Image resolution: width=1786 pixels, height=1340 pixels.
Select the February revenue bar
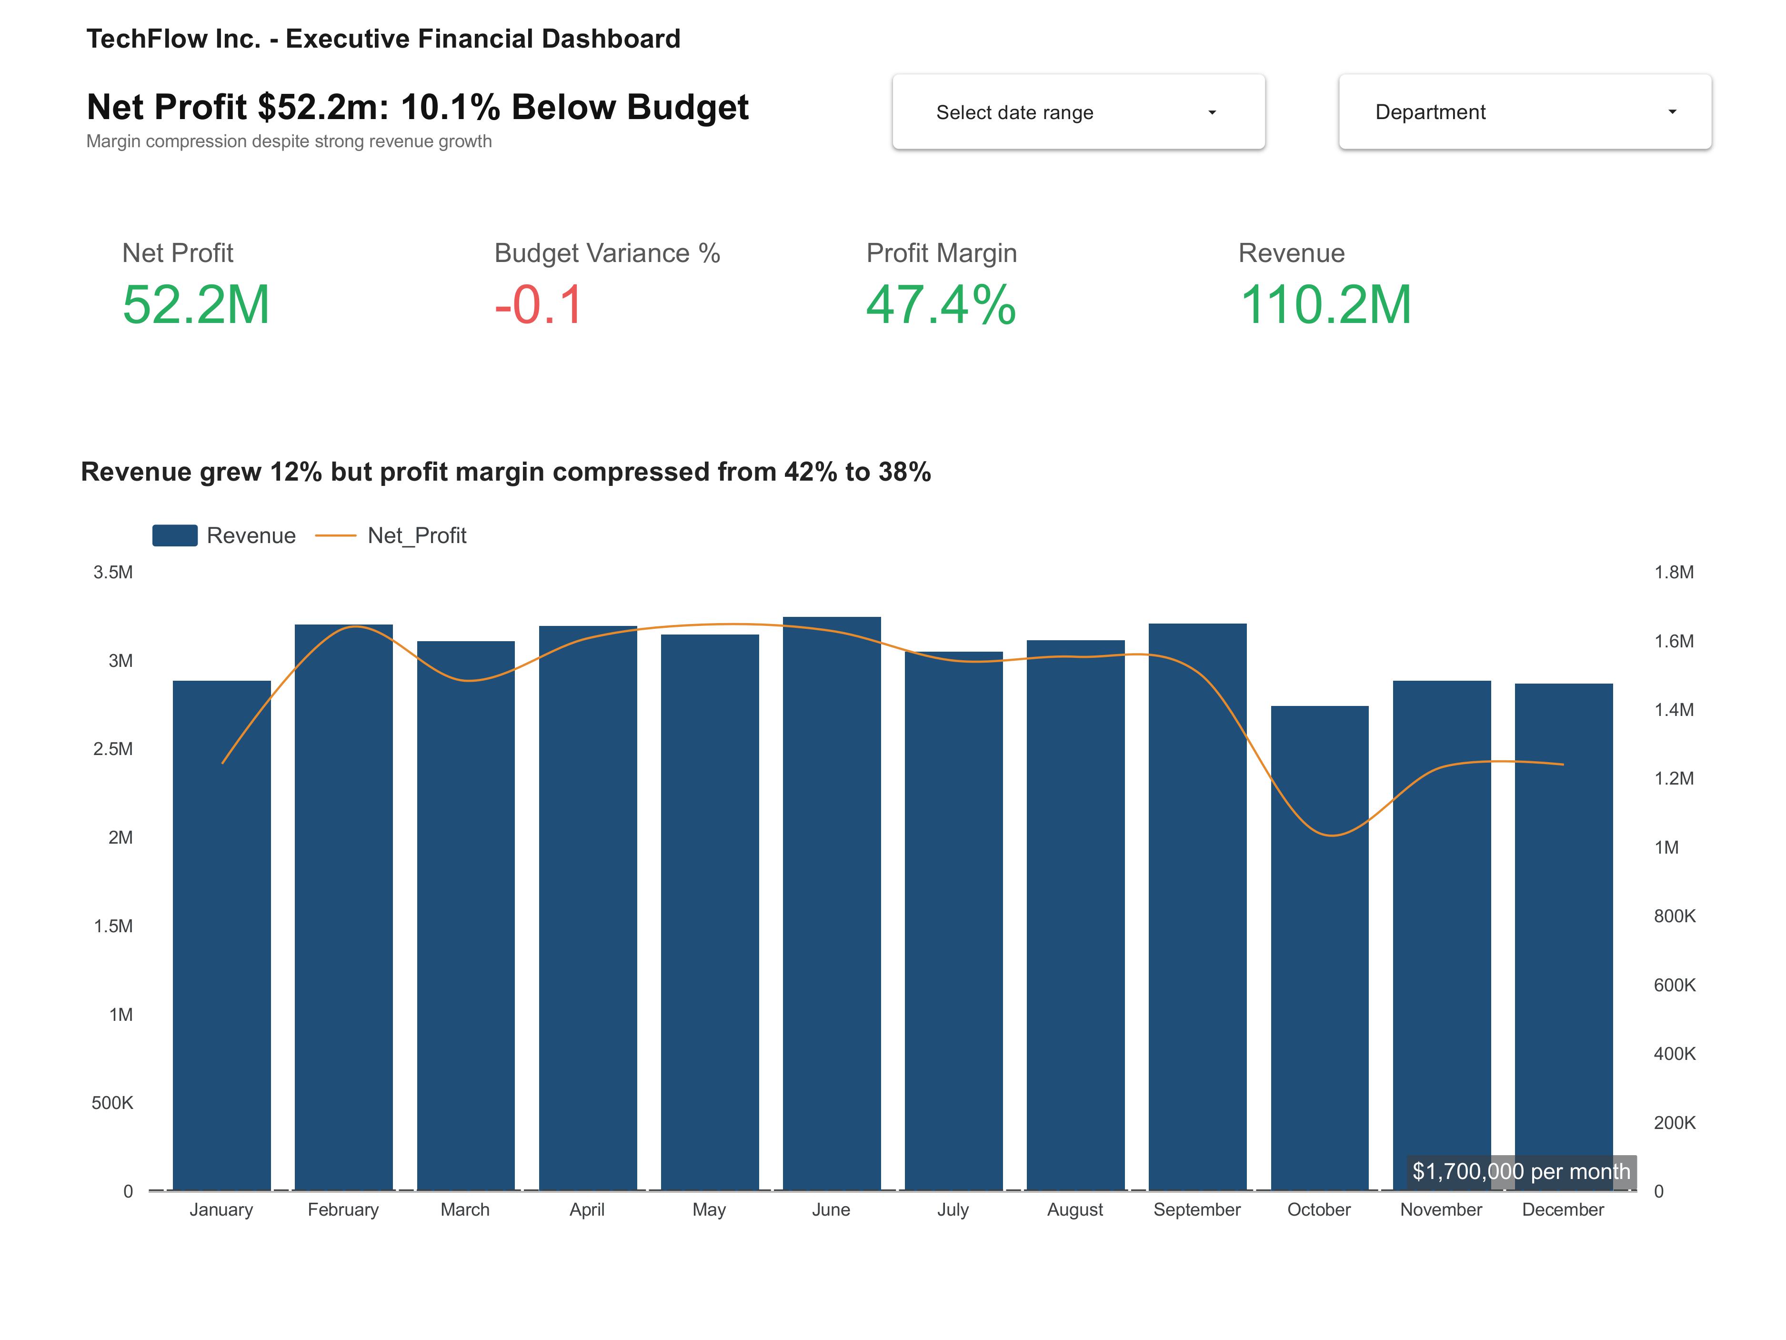point(344,907)
